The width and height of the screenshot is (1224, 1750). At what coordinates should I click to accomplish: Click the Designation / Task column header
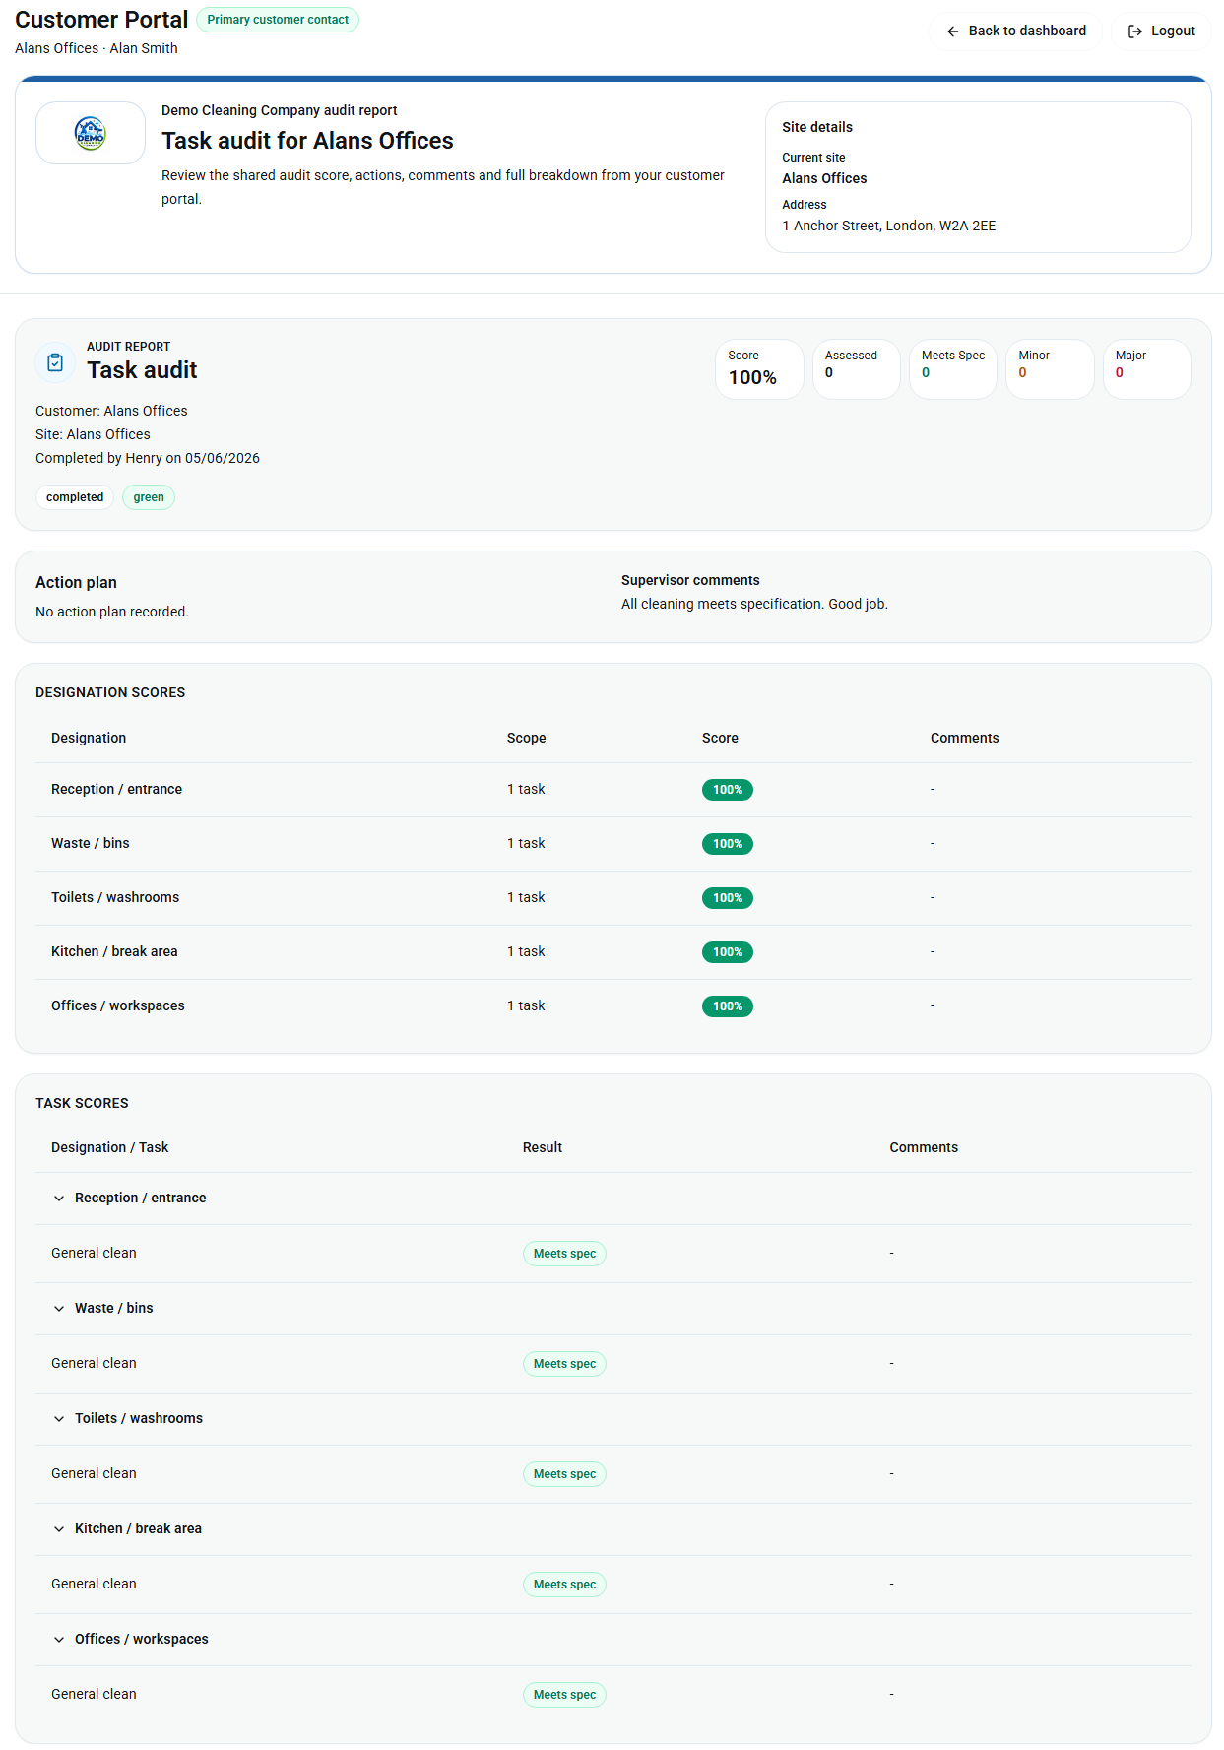pos(109,1147)
